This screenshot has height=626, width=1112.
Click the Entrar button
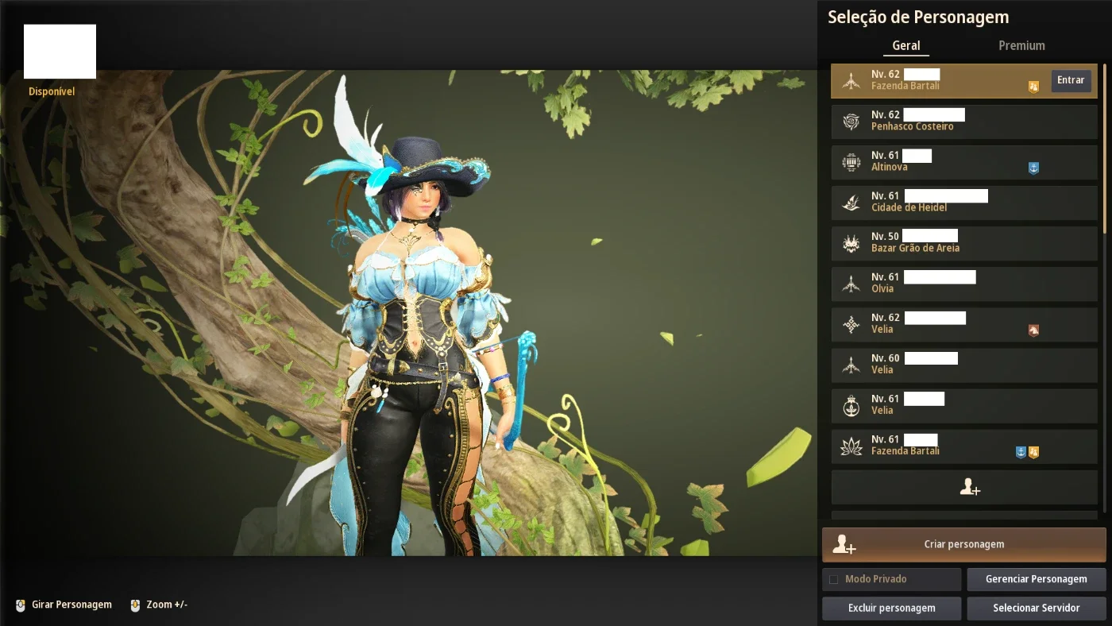point(1071,80)
